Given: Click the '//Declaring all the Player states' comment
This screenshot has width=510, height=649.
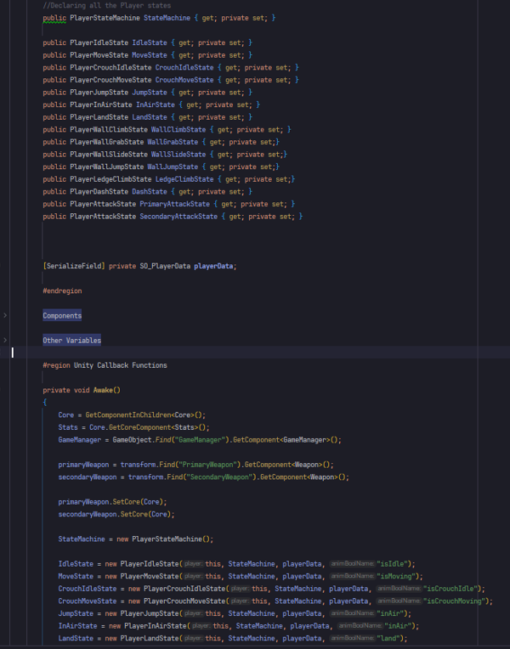Looking at the screenshot, I should [106, 6].
